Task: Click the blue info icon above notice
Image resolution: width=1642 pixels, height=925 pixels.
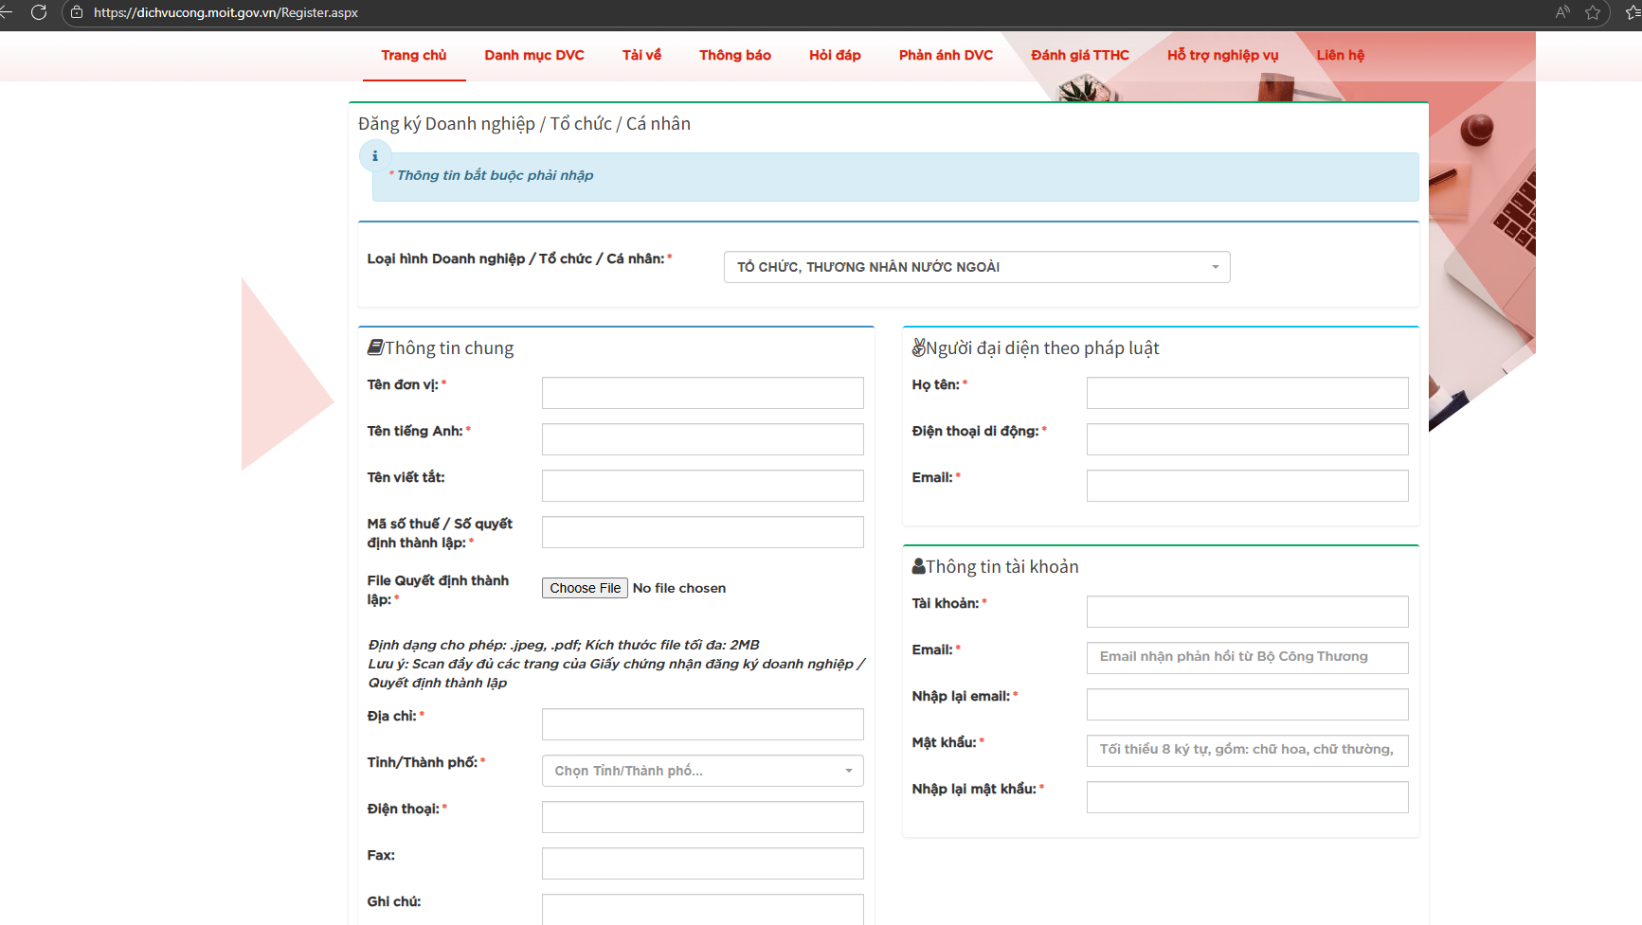Action: tap(375, 156)
